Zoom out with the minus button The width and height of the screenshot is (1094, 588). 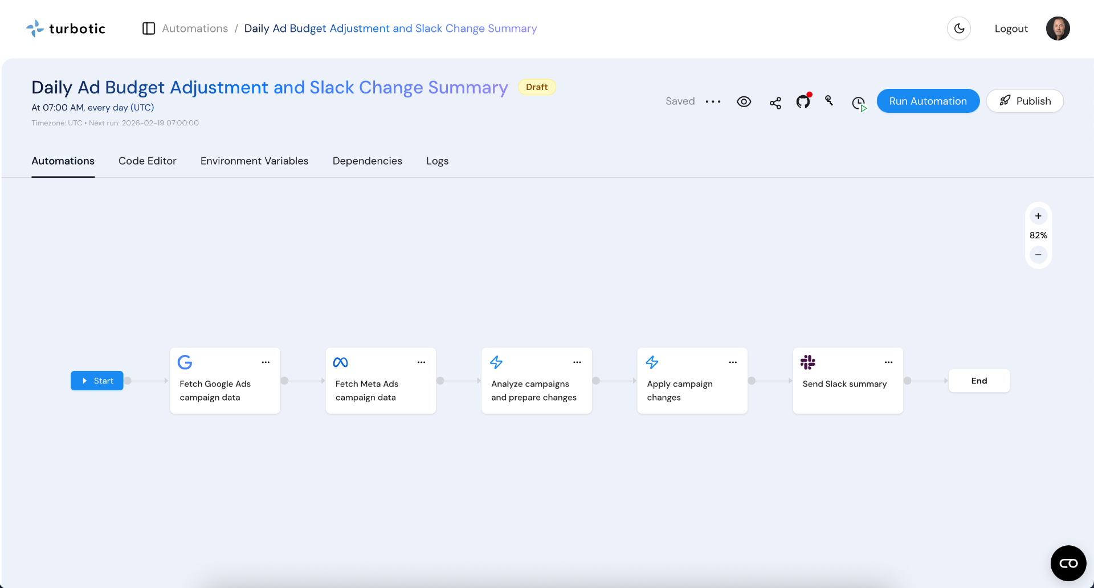pyautogui.click(x=1038, y=255)
